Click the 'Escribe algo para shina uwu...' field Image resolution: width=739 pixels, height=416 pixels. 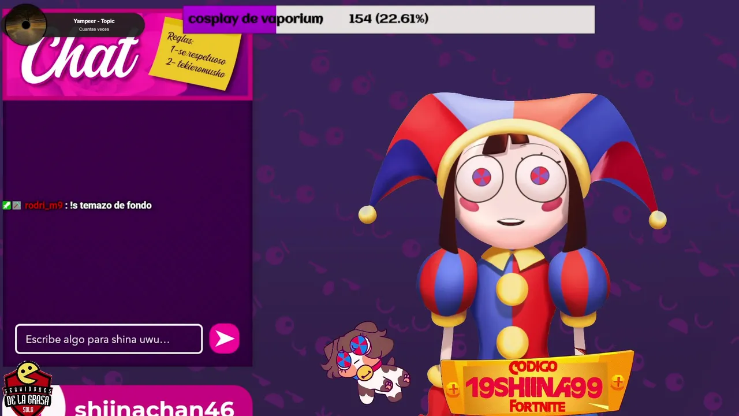[x=109, y=339]
